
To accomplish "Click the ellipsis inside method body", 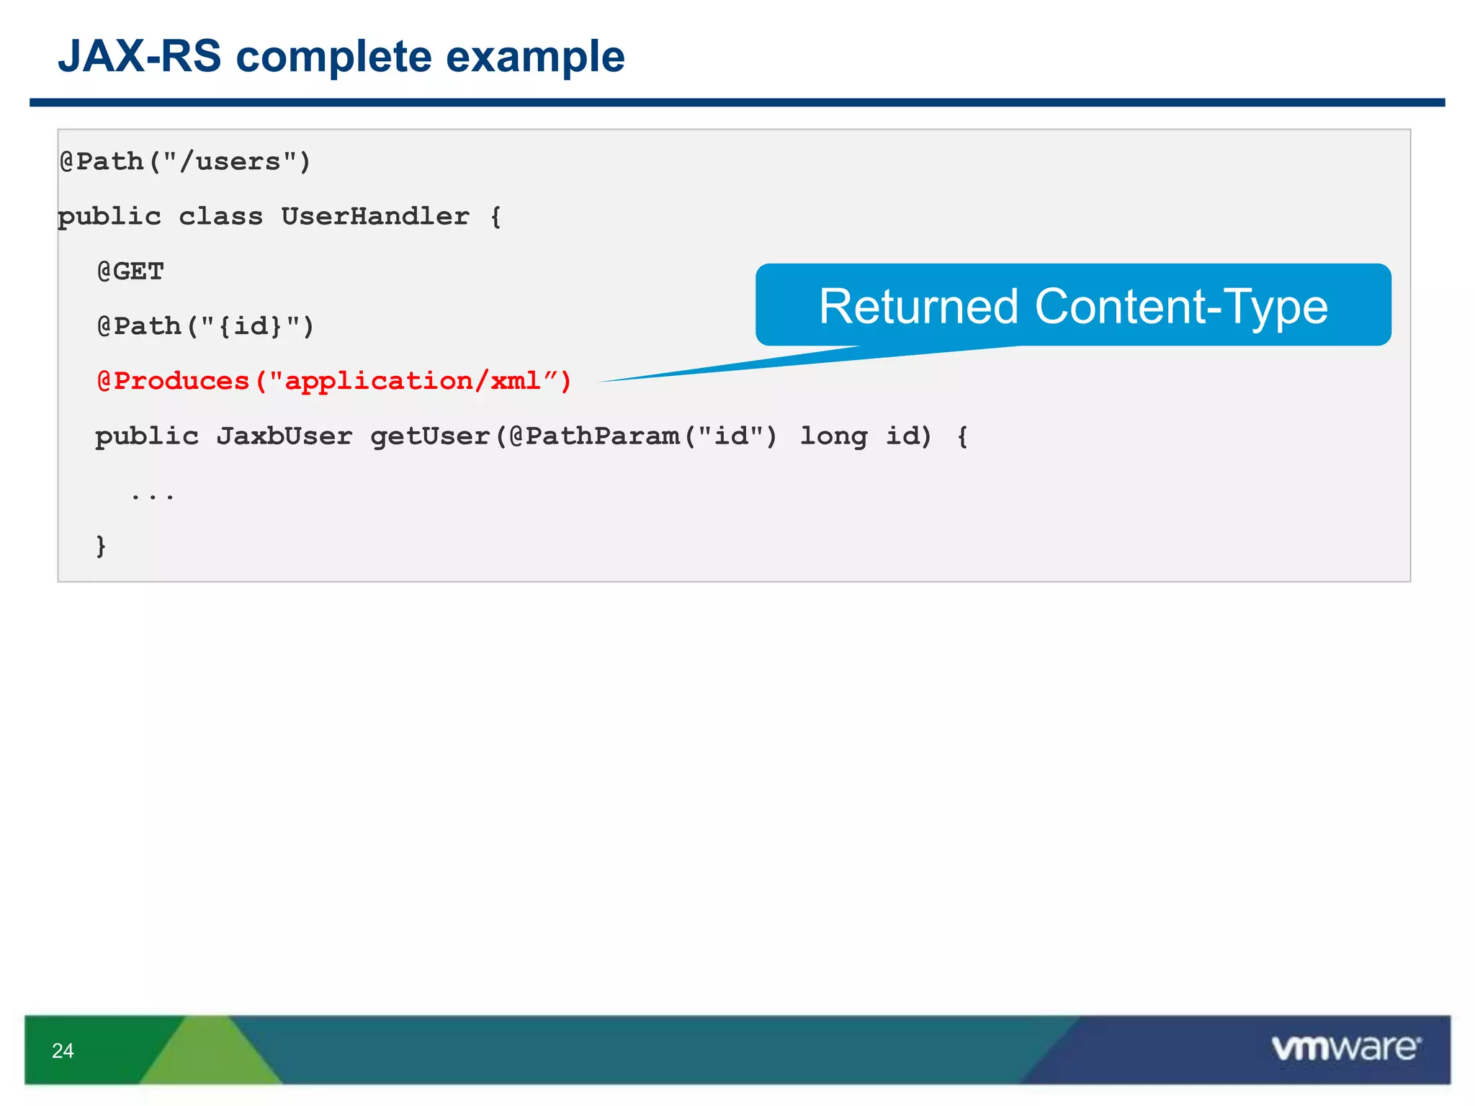I will tap(152, 495).
